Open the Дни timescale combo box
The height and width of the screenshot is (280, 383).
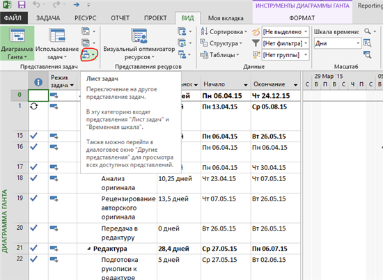(338, 43)
